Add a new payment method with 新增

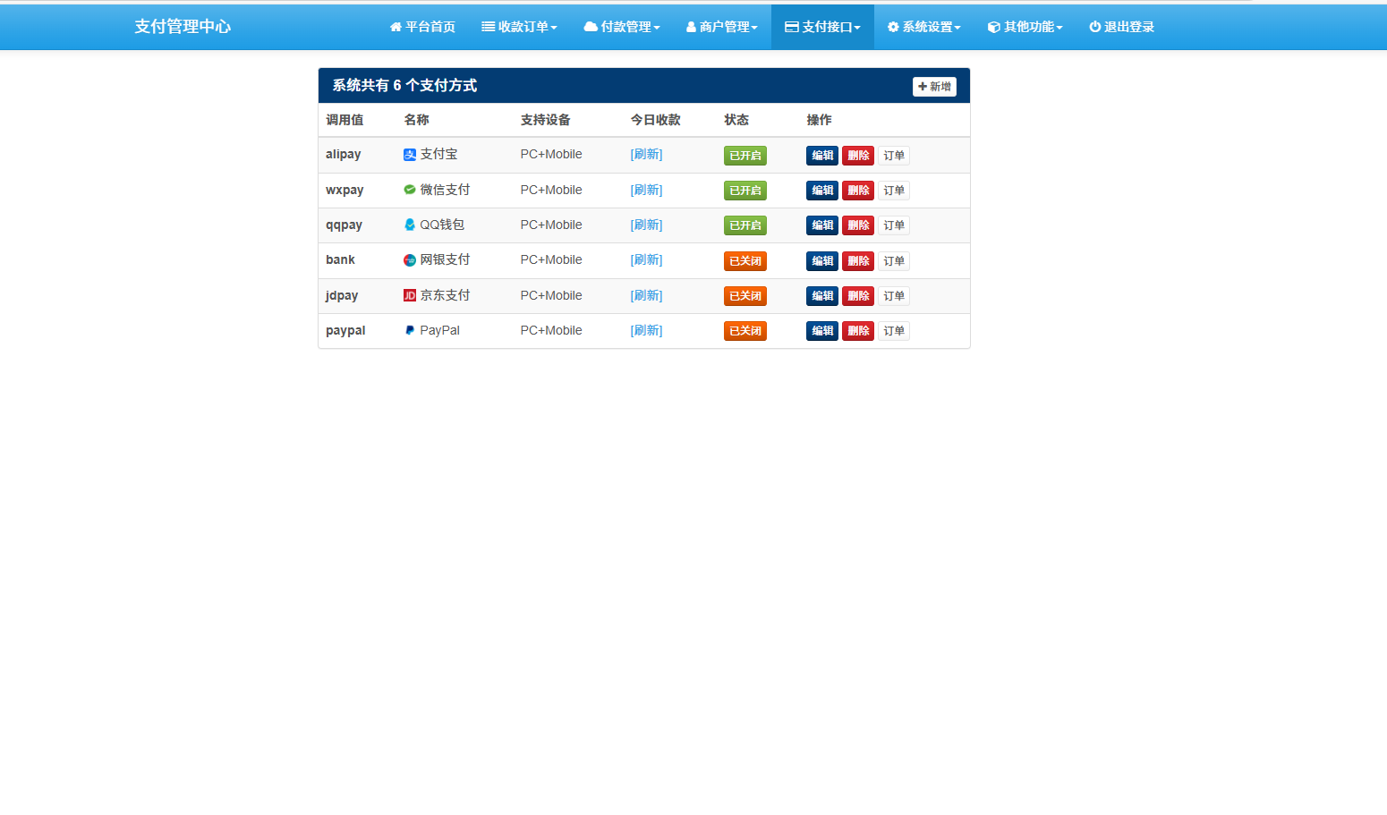(934, 87)
